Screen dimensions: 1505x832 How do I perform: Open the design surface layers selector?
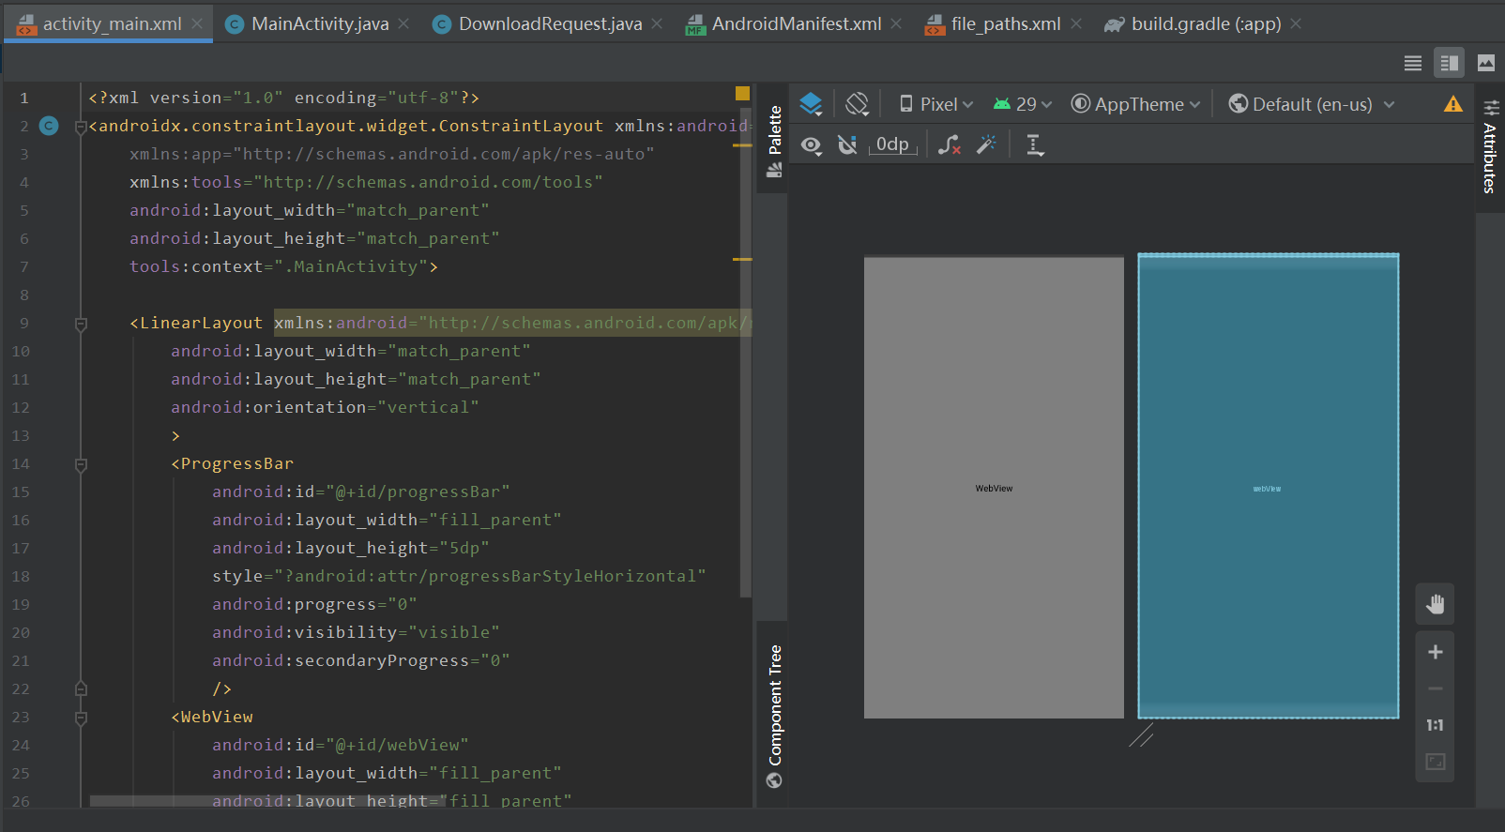pos(812,104)
